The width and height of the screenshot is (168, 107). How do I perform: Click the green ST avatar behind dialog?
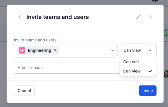pyautogui.click(x=166, y=33)
